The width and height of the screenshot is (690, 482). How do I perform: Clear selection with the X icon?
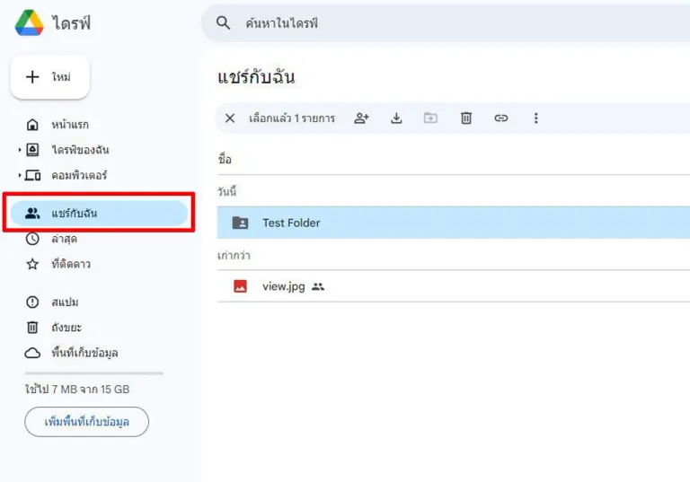[230, 118]
